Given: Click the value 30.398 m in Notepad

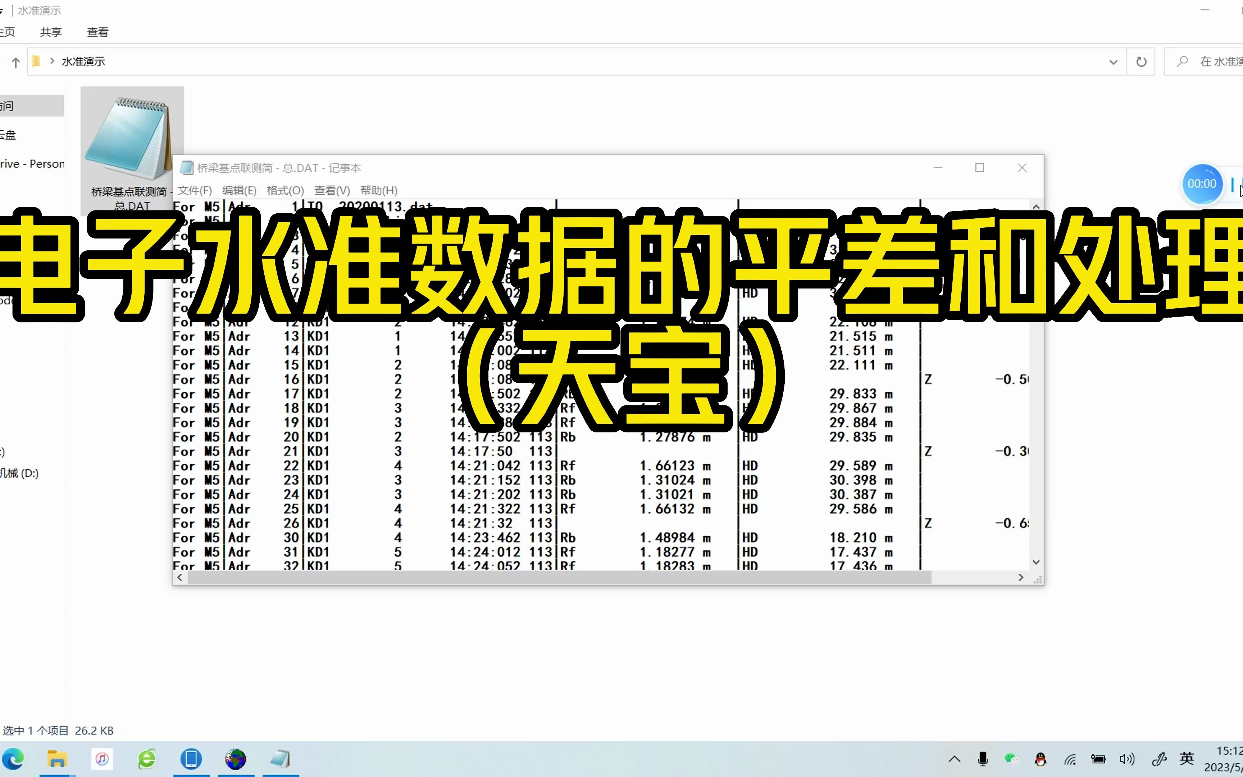Looking at the screenshot, I should tap(861, 480).
